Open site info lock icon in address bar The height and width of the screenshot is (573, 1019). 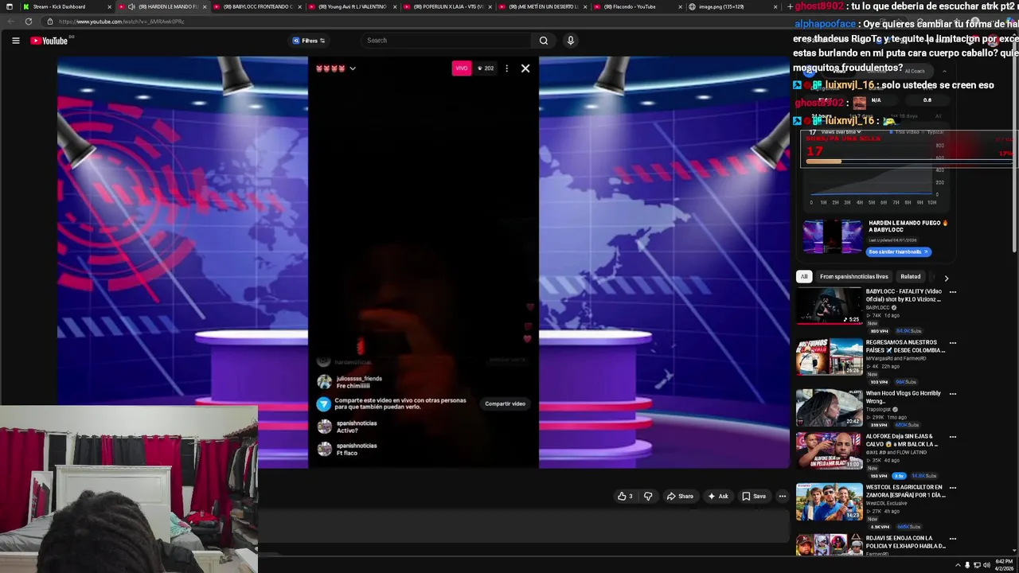coord(49,21)
